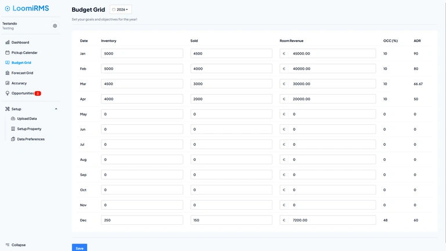Open Data Preferences page

pos(31,139)
